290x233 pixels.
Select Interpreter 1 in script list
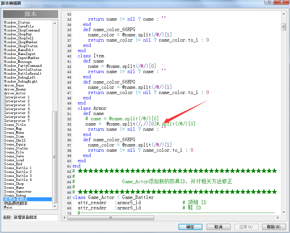coord(17,97)
